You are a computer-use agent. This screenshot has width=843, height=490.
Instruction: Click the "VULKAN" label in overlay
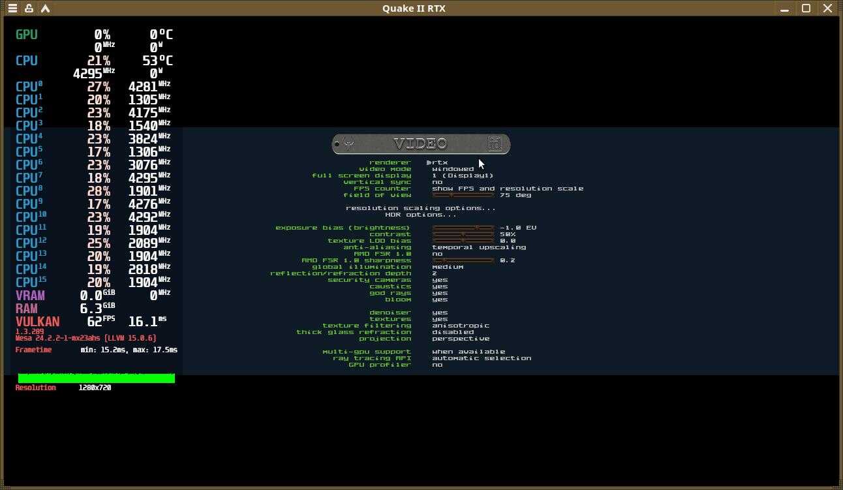37,322
